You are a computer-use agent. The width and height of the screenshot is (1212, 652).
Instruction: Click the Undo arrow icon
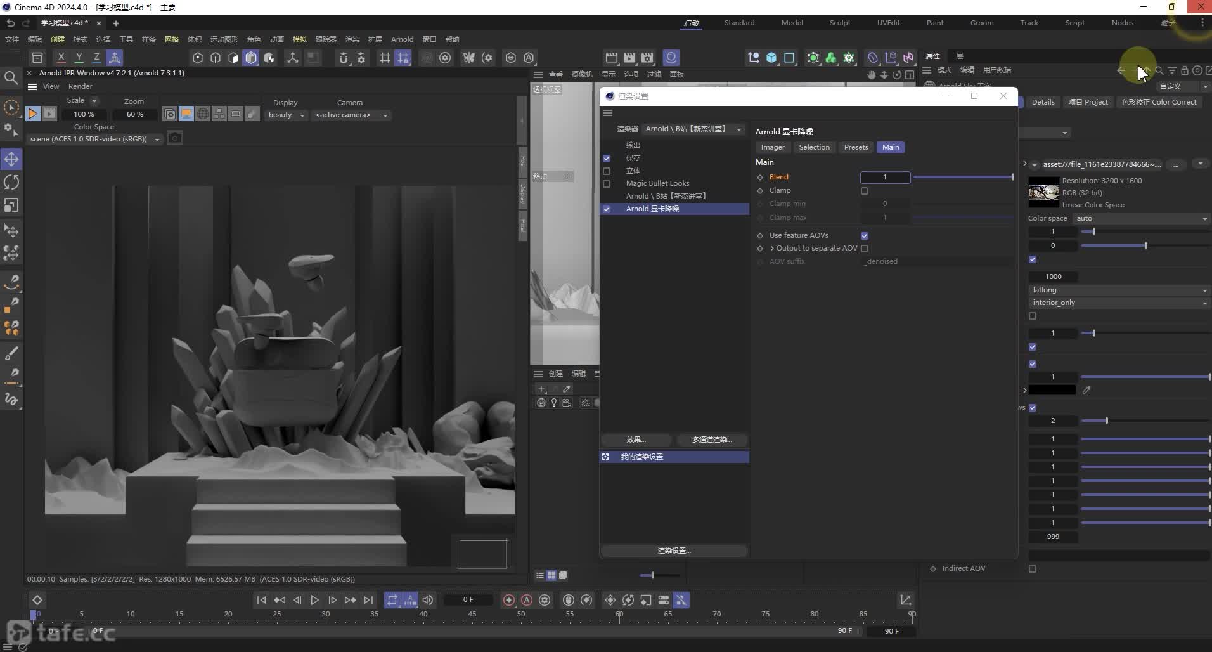tap(11, 23)
